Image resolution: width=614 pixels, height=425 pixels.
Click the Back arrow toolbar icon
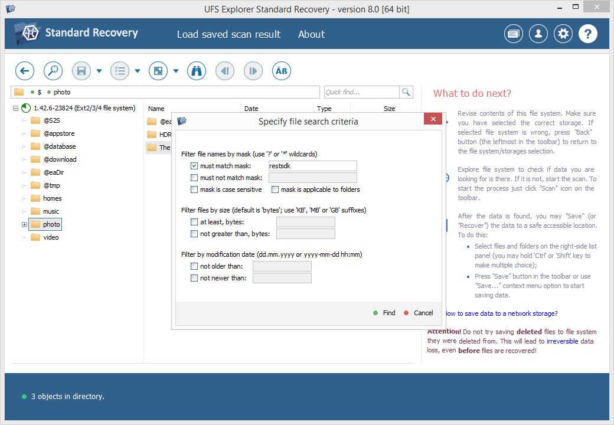(25, 71)
